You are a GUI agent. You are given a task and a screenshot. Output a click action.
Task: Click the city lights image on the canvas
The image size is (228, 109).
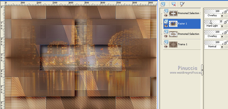(x=81, y=57)
